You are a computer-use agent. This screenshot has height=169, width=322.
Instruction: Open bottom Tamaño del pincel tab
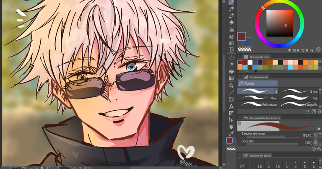pos(257,156)
